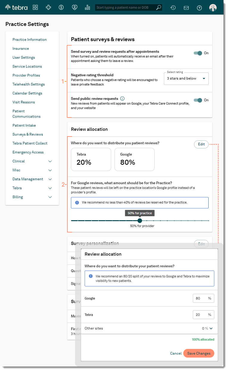Click the Tebra 20% allocation card
Viewport: 228px width, 371px height.
pos(91,159)
